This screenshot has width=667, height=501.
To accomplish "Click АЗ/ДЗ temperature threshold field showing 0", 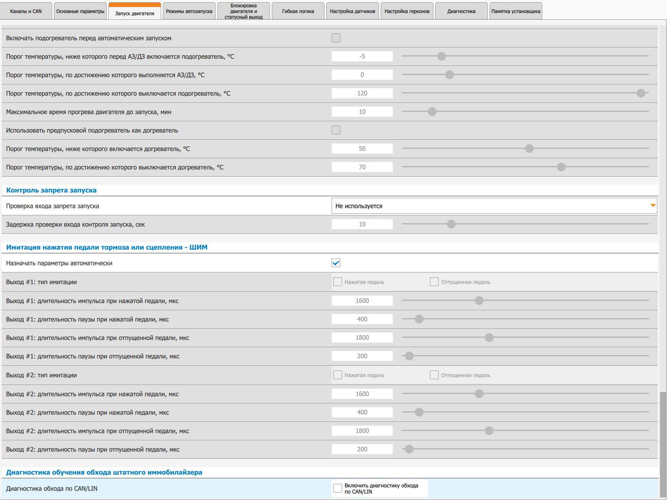I will [362, 75].
